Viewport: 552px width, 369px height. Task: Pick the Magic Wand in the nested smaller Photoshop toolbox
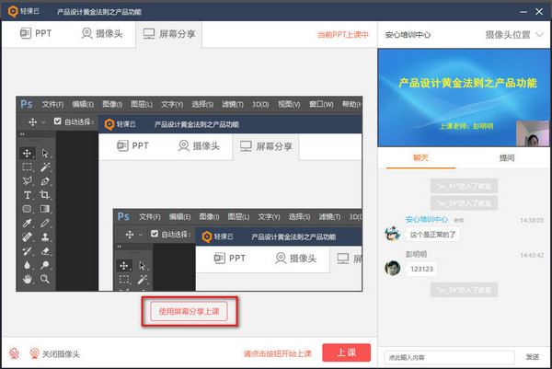pyautogui.click(x=143, y=280)
